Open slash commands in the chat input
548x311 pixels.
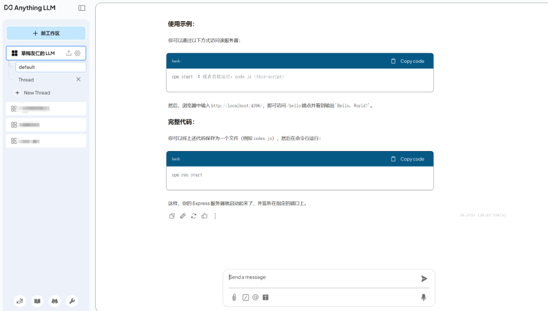click(246, 297)
